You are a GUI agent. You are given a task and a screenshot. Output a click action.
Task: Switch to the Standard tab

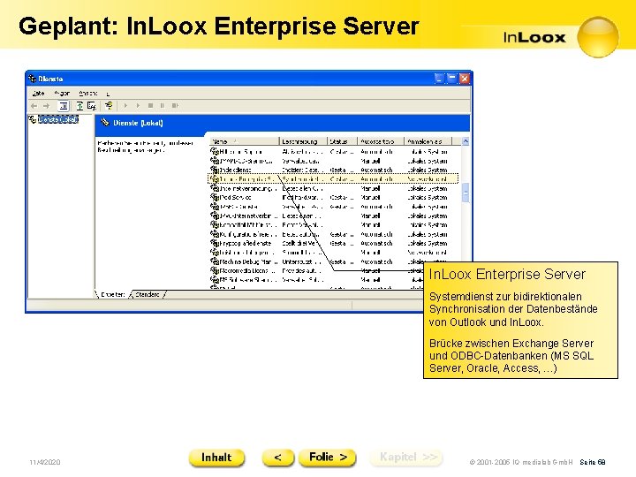point(148,294)
